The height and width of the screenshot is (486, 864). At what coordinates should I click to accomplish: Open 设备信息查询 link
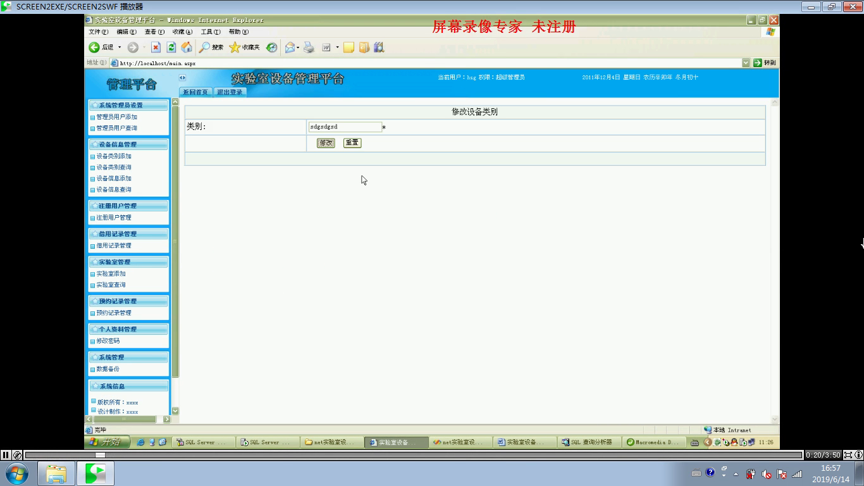pos(114,189)
